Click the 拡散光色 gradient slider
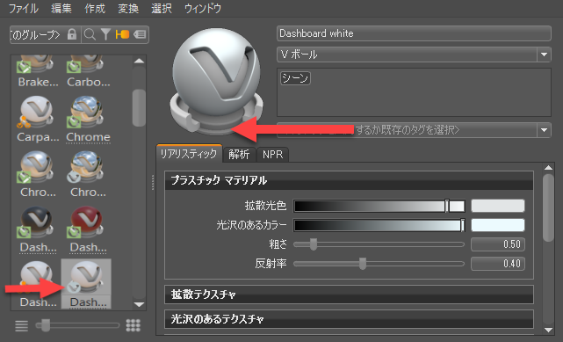Viewport: 563px width, 342px height. (x=379, y=206)
